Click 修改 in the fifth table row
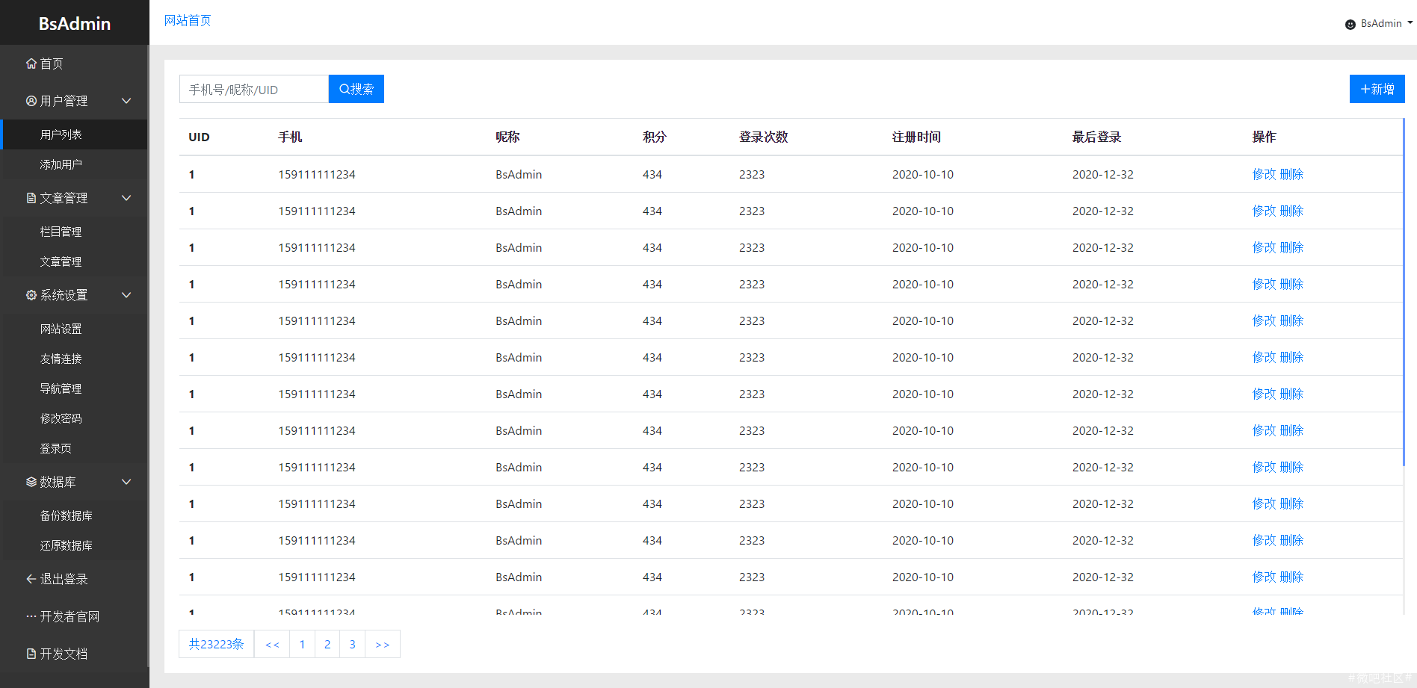The height and width of the screenshot is (688, 1417). click(1264, 320)
